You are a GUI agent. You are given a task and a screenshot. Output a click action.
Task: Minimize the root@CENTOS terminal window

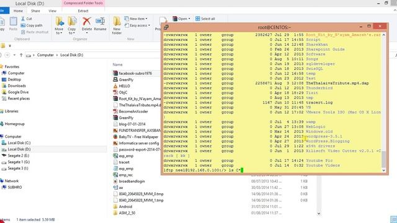361,26
